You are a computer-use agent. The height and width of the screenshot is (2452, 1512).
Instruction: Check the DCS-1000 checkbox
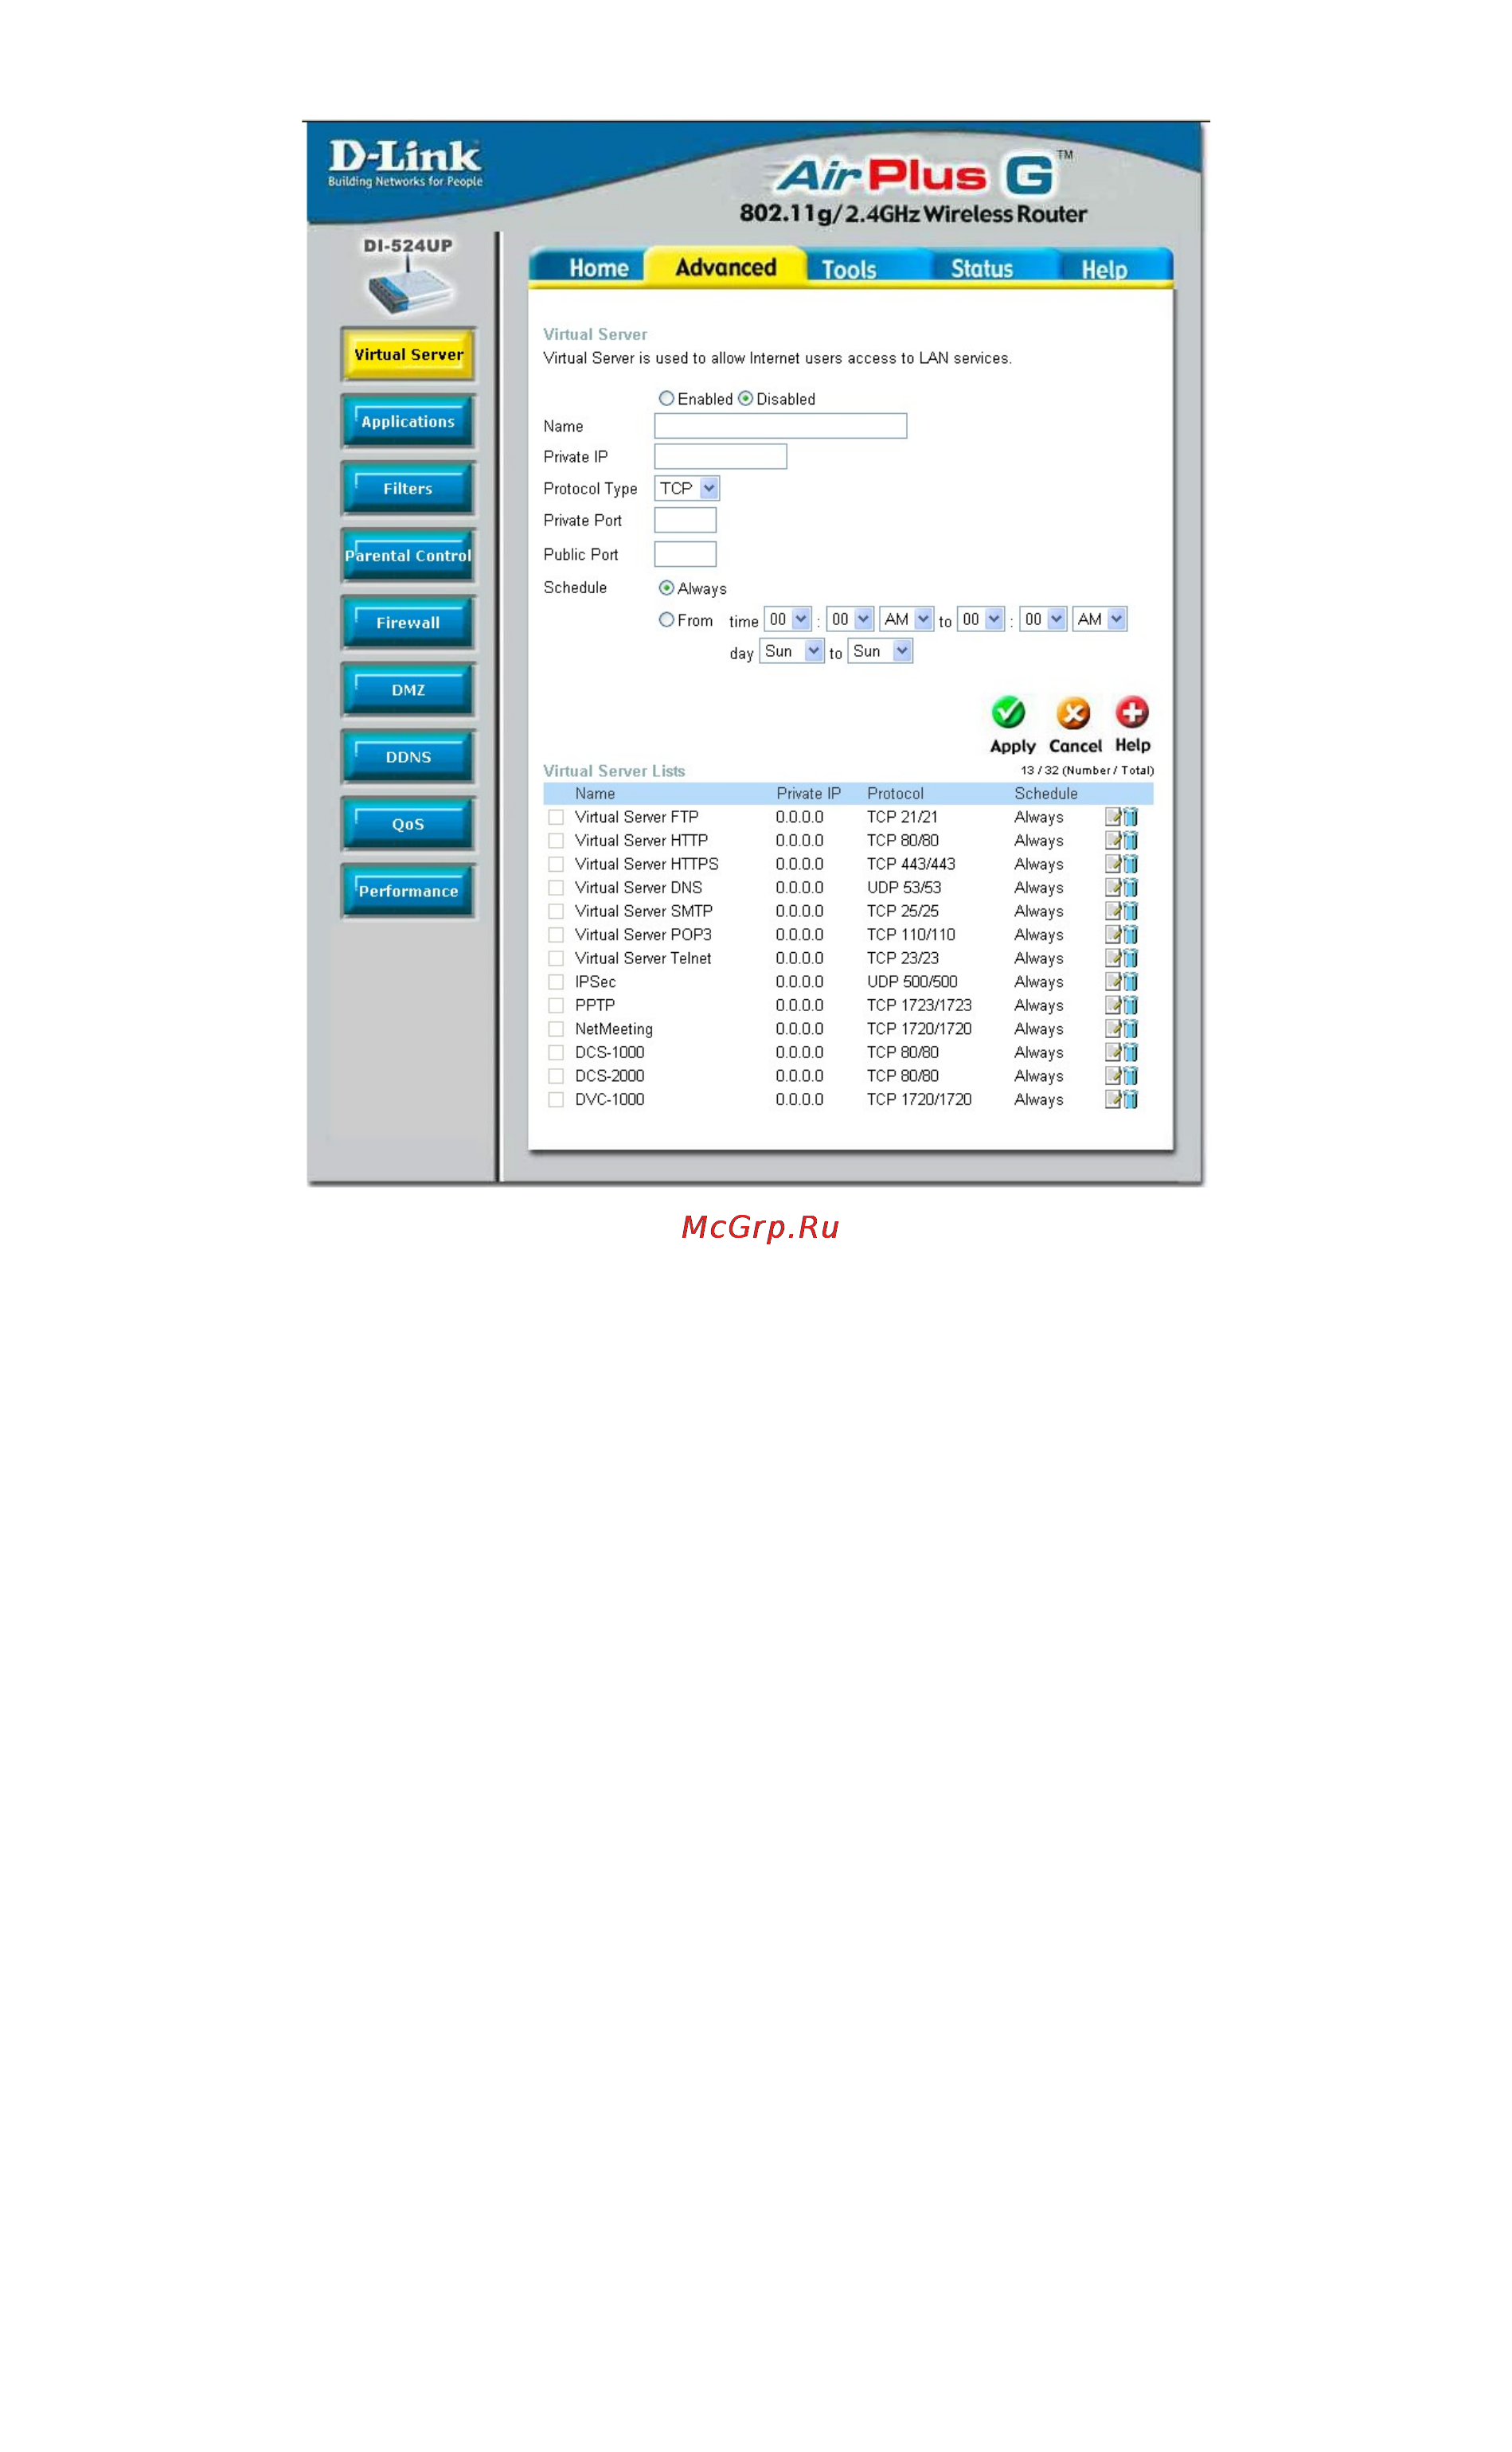(x=556, y=1052)
